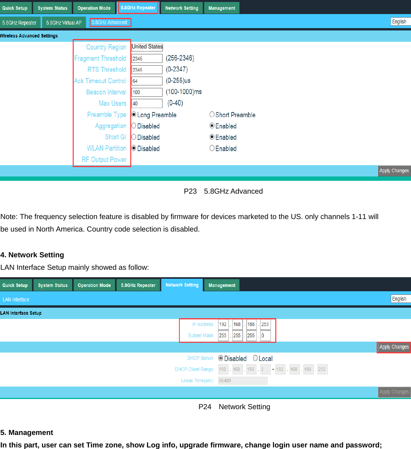Click the LAN Interface Setup heading

[21, 313]
